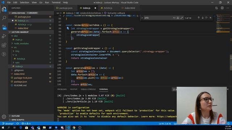Expand the sass folder
Image resolution: width=232 pixels, height=130 pixels.
pos(31,62)
